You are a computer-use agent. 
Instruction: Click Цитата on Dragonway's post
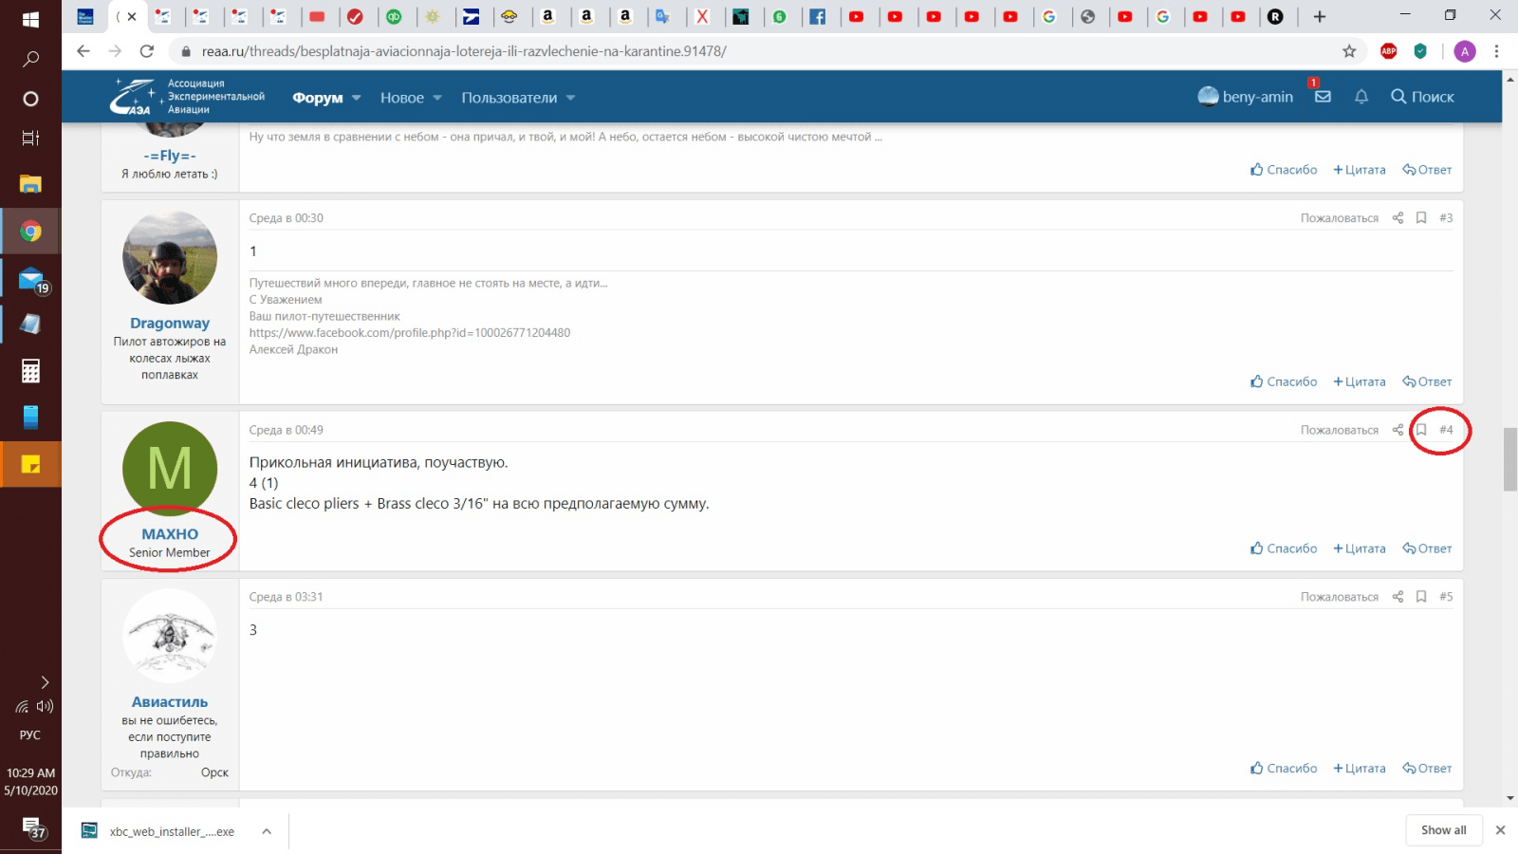tap(1360, 381)
